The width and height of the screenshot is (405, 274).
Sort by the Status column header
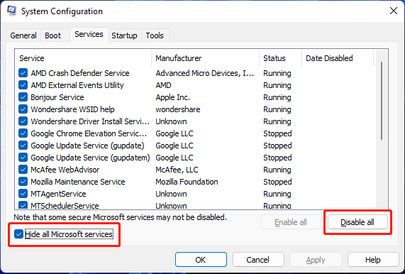(280, 58)
